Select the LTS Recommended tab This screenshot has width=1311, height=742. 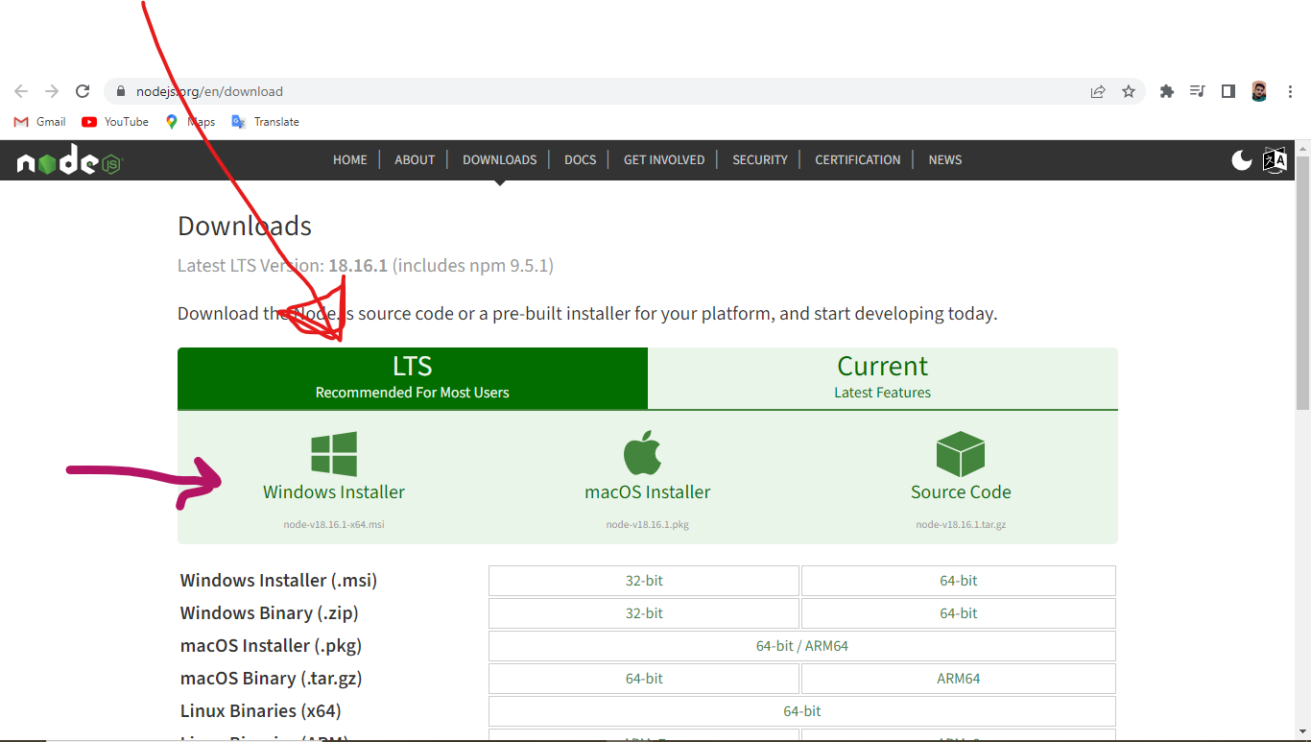pos(413,378)
